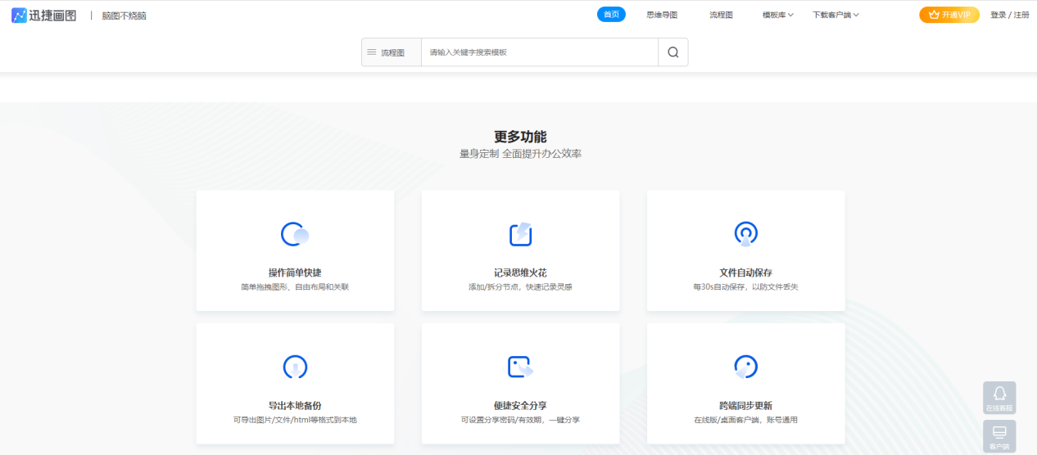
Task: Click the 便捷安全分享 card title
Action: (x=520, y=405)
